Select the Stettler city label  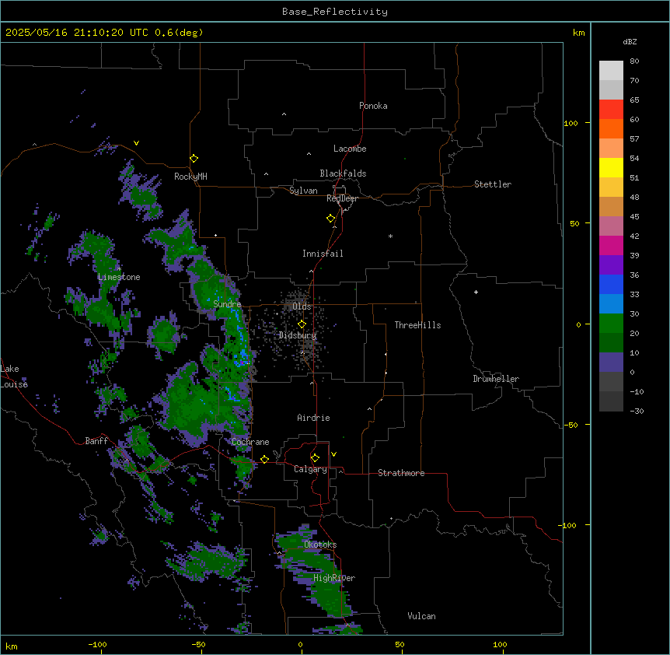coord(493,184)
